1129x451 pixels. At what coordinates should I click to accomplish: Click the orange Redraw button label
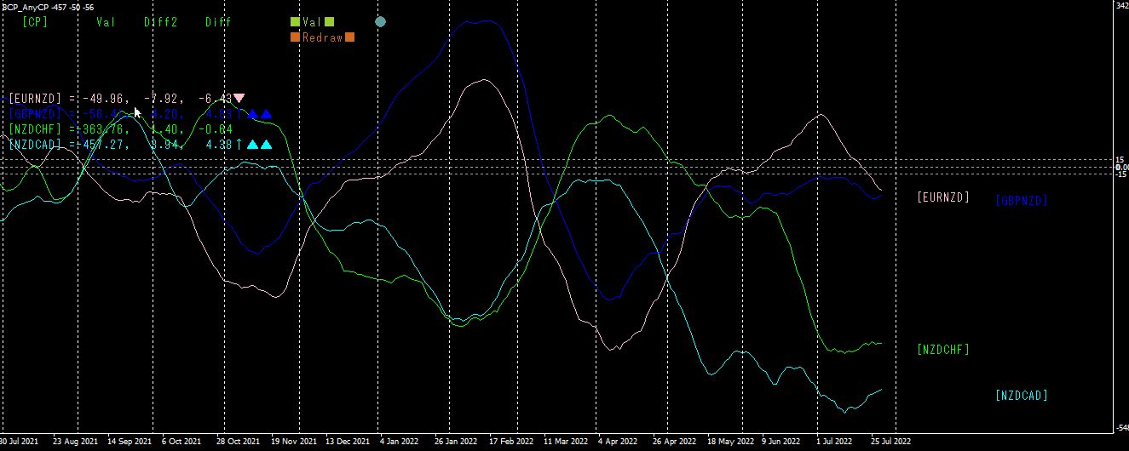(322, 37)
